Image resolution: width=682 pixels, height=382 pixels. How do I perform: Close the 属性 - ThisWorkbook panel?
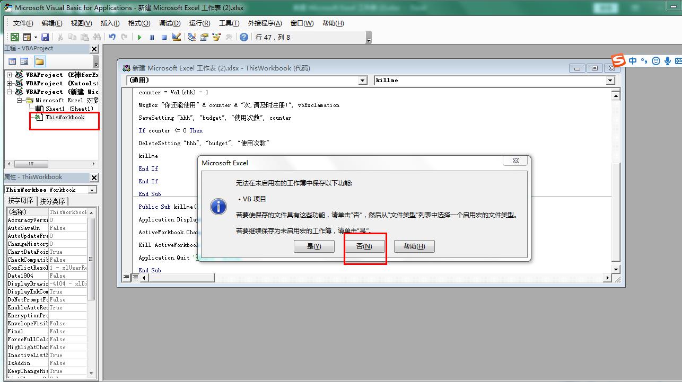94,177
